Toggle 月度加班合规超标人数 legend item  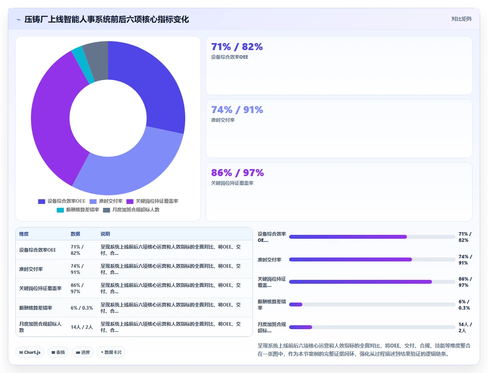(x=131, y=210)
